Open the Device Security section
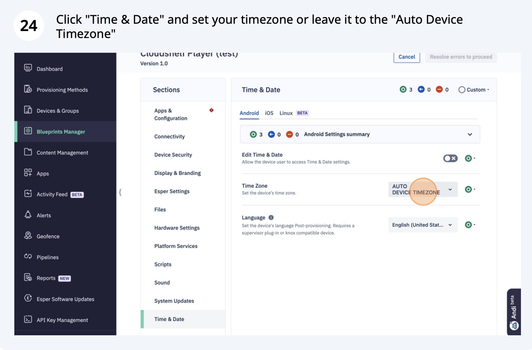Viewport: 532px width, 350px height. click(x=173, y=155)
